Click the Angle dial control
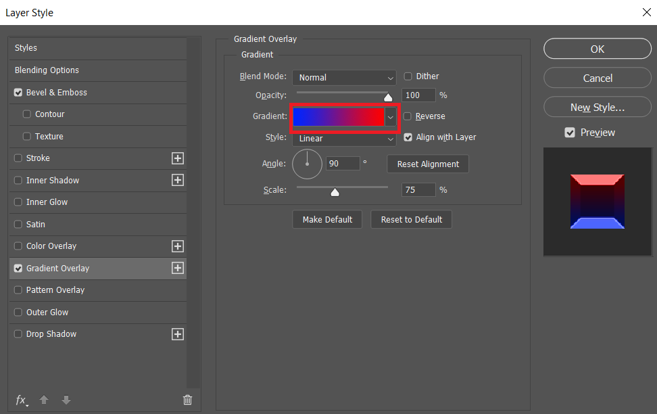The width and height of the screenshot is (657, 414). (x=307, y=164)
